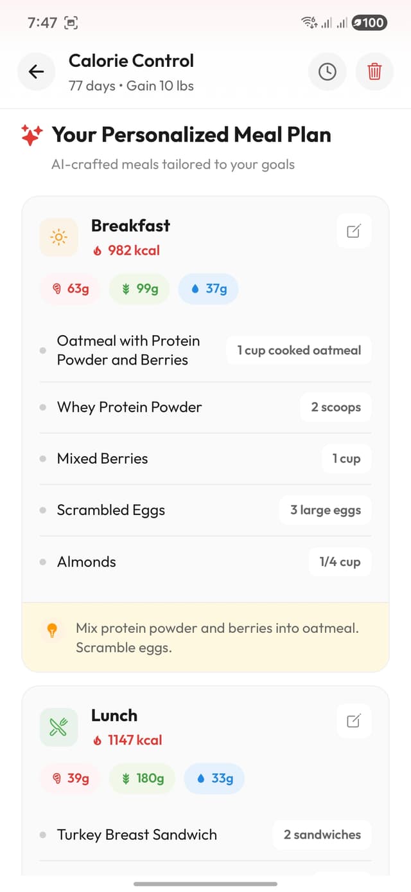Tap the edit icon on the Lunch card
This screenshot has width=411, height=892.
353,720
